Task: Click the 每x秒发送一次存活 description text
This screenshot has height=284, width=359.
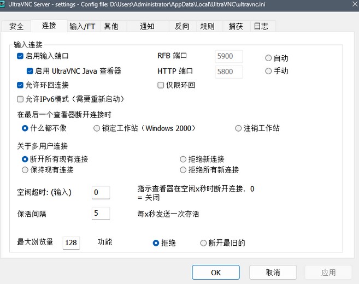Action: (x=168, y=214)
